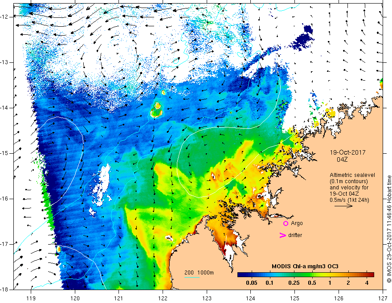Viewport: 392px width, 303px height.
Task: Click the magenta Argo circle legend symbol
Action: point(286,223)
